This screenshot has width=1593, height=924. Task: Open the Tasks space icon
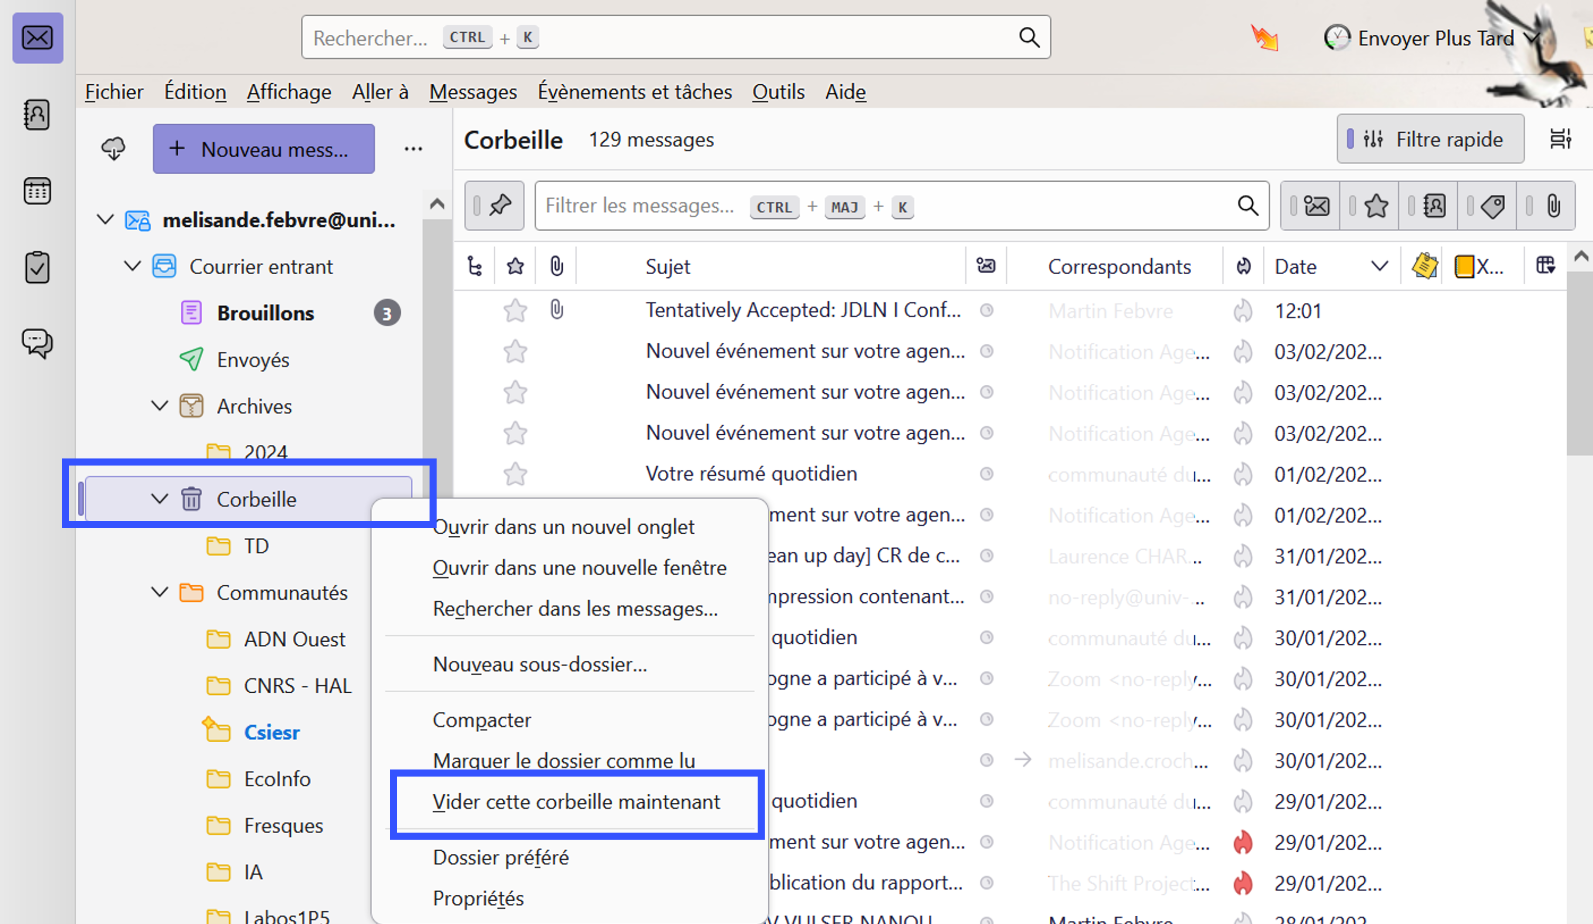click(x=37, y=267)
